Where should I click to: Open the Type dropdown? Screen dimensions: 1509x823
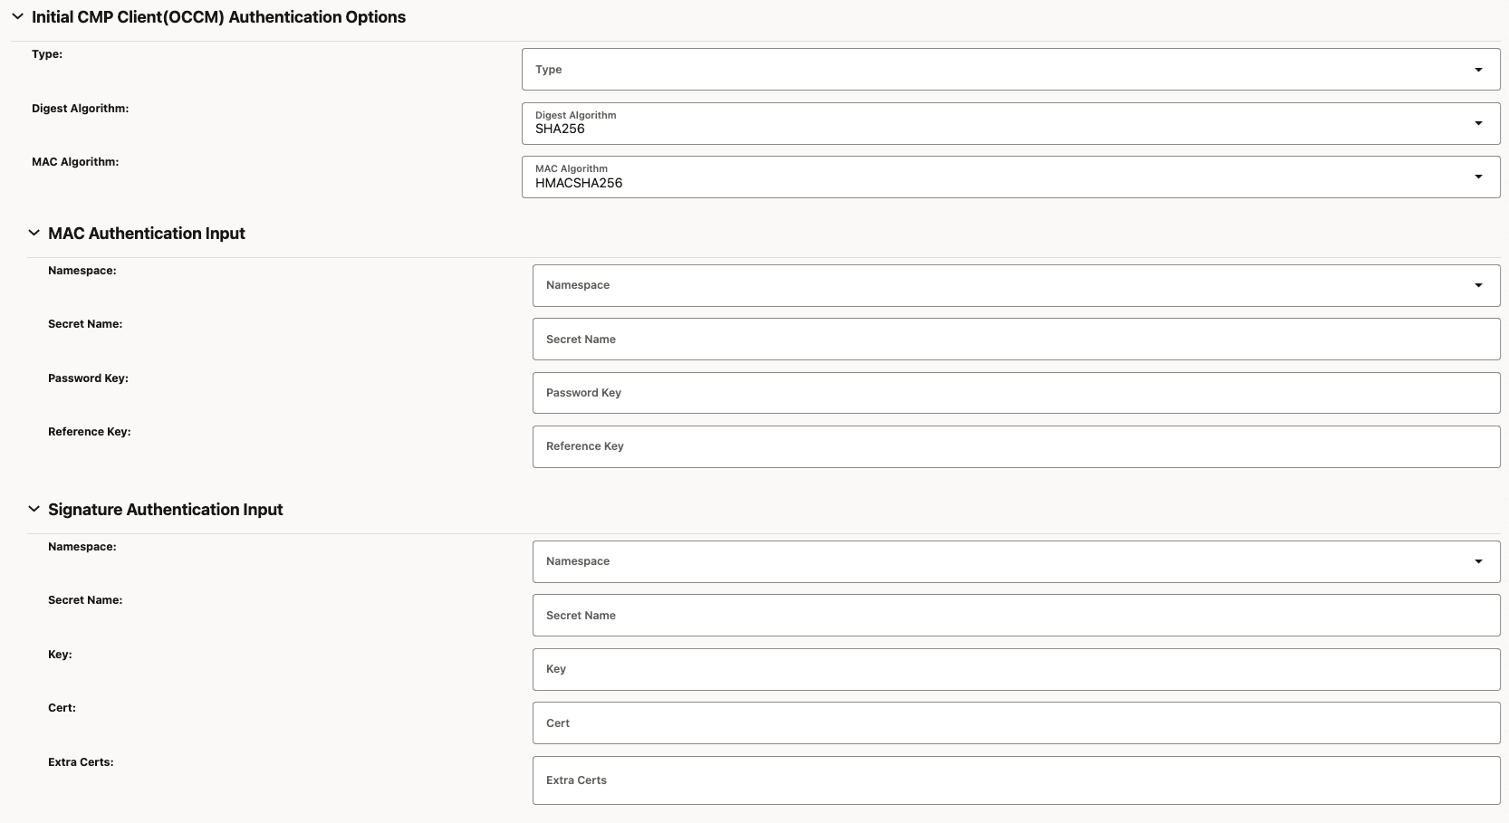coord(1010,69)
